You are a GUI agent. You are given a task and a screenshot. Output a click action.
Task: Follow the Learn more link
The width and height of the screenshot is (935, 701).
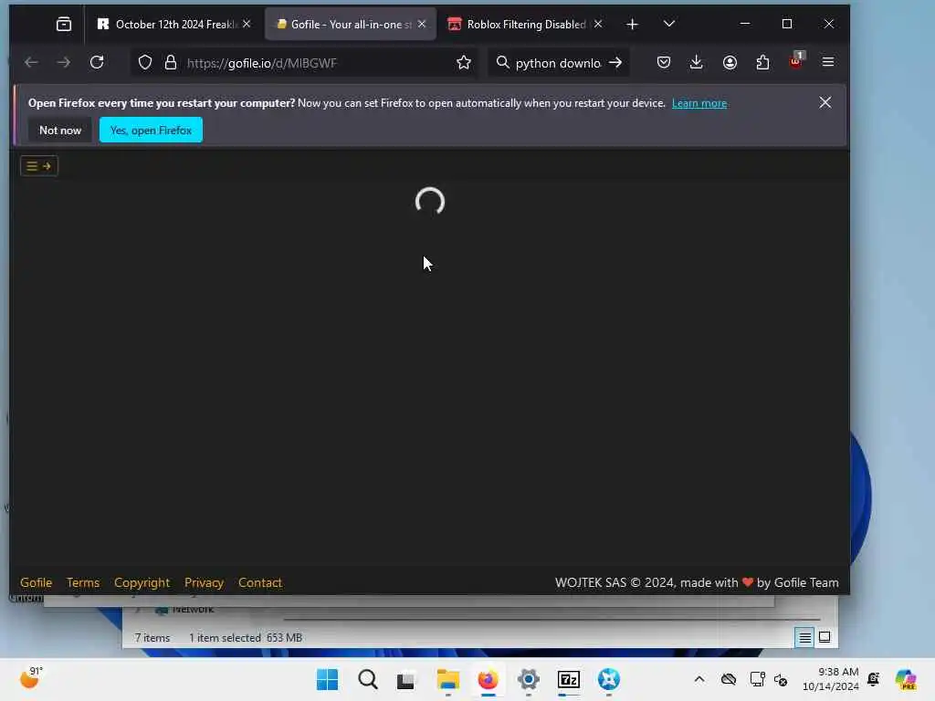tap(699, 103)
